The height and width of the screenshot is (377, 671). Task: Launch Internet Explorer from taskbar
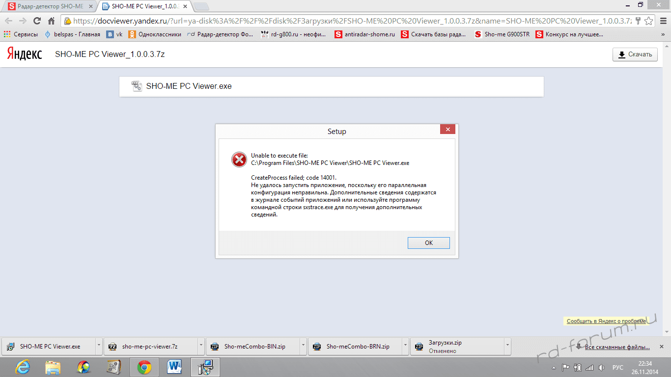point(23,367)
